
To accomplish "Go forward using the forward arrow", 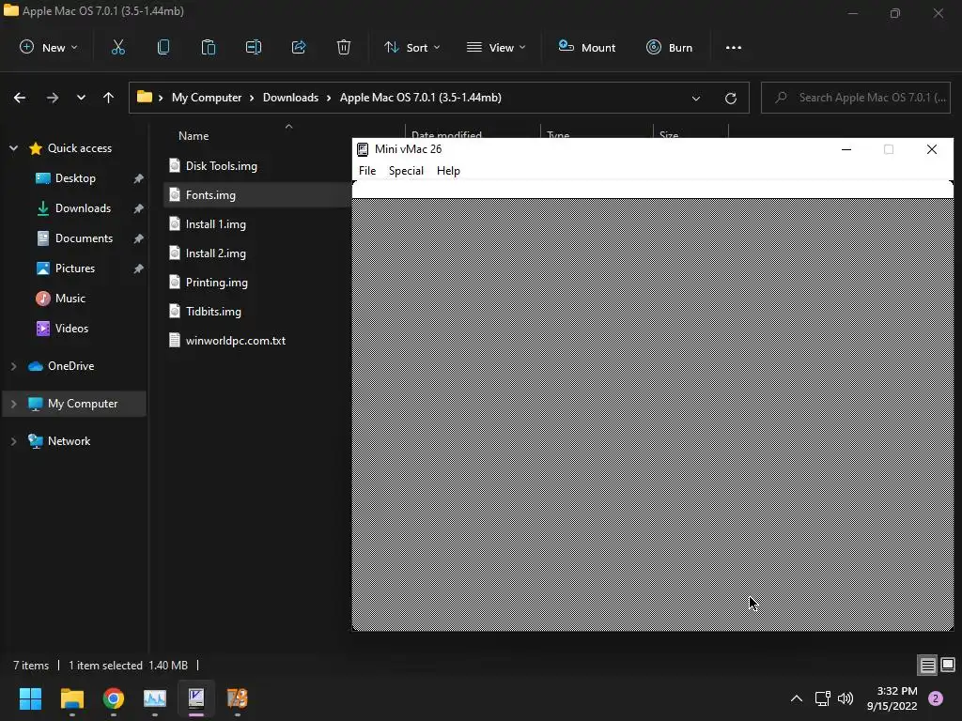I will point(53,98).
